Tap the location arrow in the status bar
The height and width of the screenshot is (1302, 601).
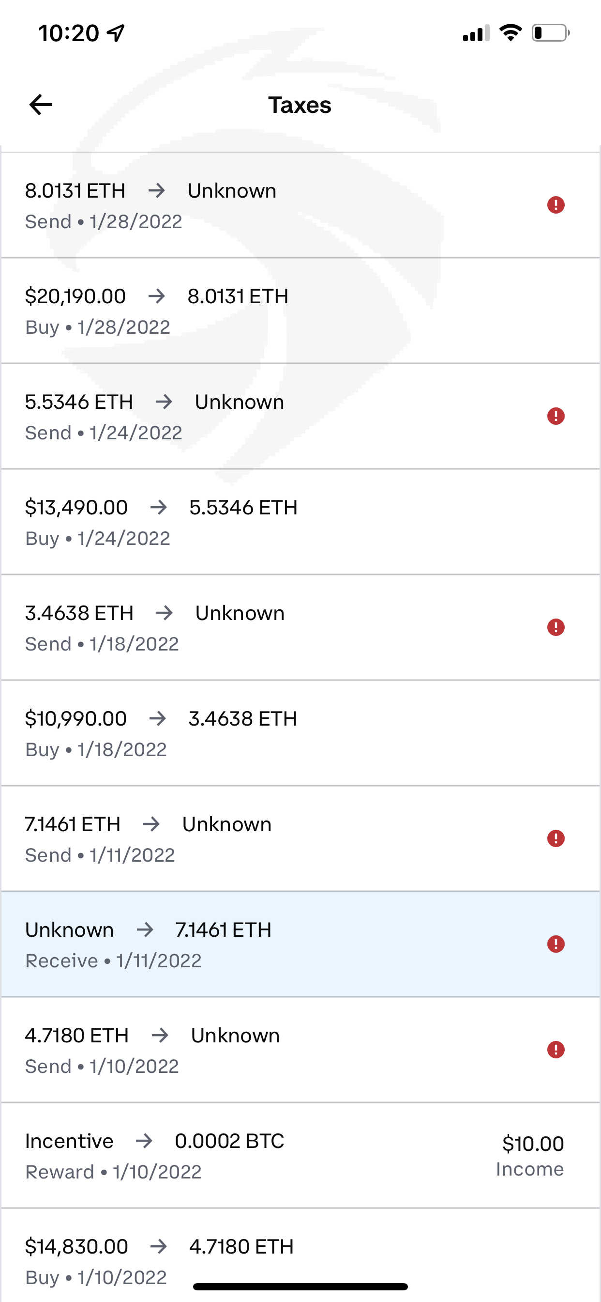coord(116,33)
